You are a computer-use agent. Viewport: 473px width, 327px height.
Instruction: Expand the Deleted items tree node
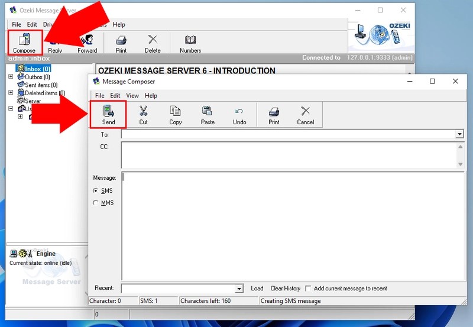tap(11, 92)
